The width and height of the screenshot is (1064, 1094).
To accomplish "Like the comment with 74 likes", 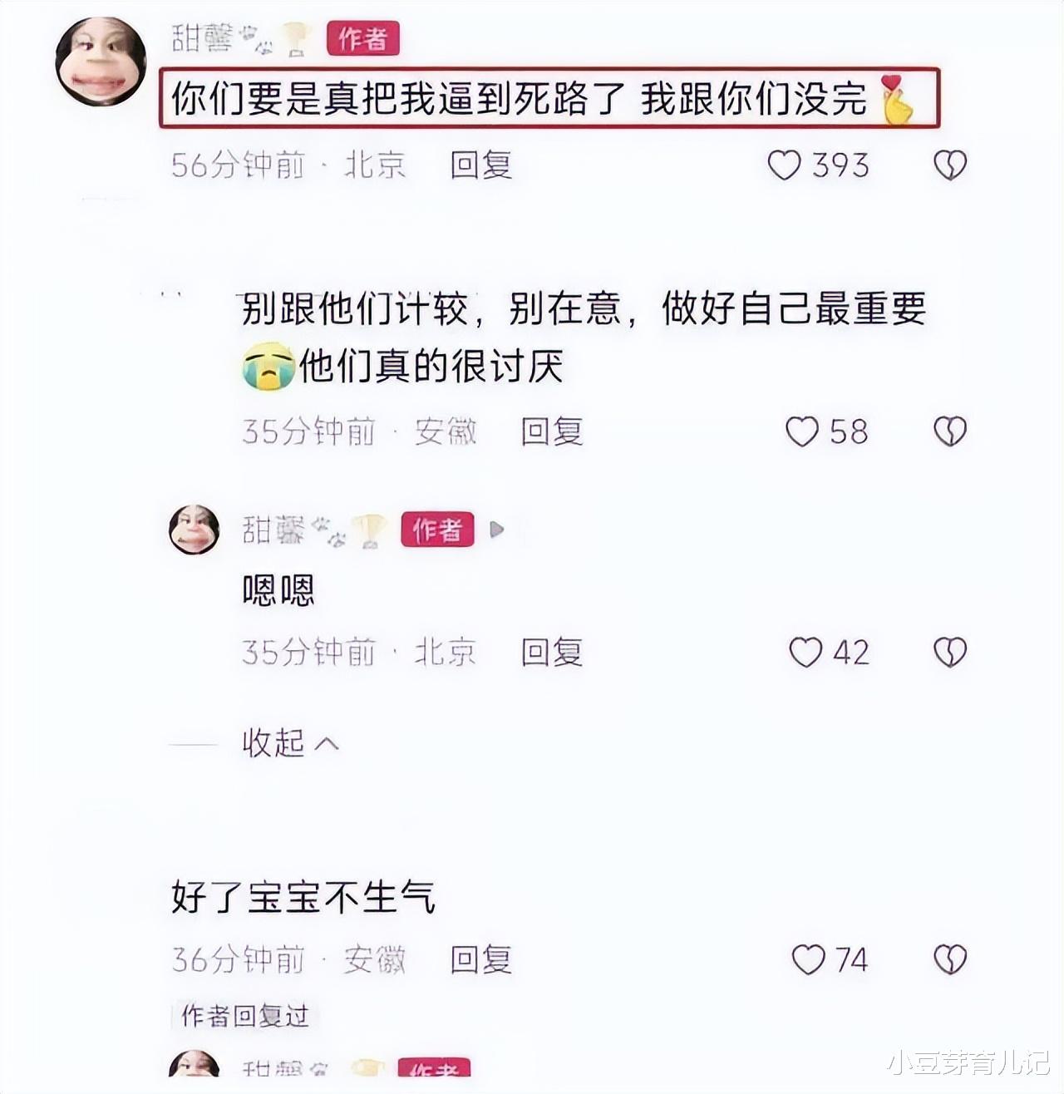I will pyautogui.click(x=808, y=959).
